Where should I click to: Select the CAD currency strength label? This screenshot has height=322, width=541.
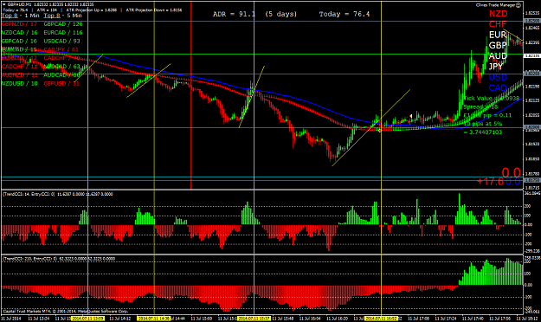pos(498,87)
